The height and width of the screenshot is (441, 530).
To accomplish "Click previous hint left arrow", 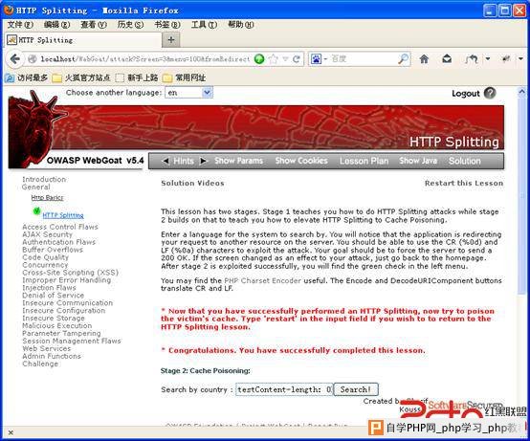I will point(166,161).
